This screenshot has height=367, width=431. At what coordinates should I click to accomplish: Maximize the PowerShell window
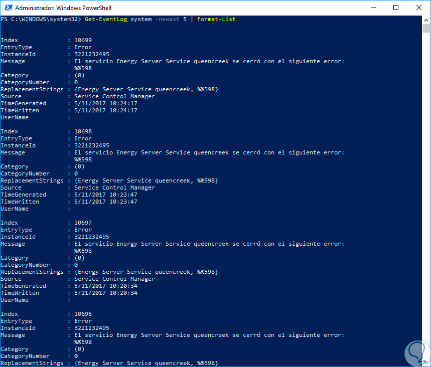point(396,8)
